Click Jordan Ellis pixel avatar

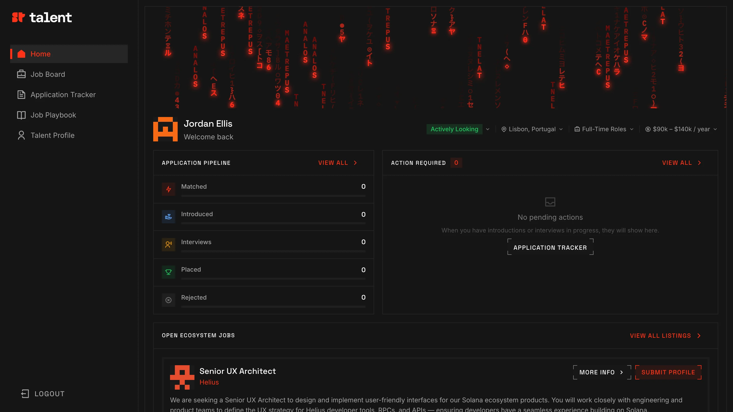(x=165, y=129)
